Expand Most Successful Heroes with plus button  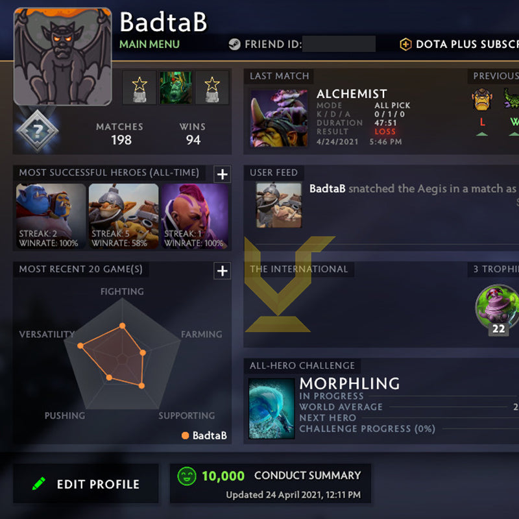(x=222, y=174)
